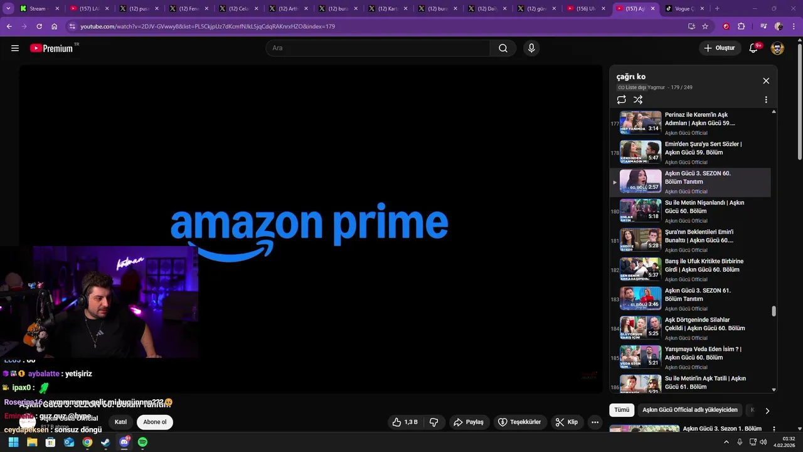Play Perinaz ile Kerem'in Aşk Adımları video

(690, 123)
